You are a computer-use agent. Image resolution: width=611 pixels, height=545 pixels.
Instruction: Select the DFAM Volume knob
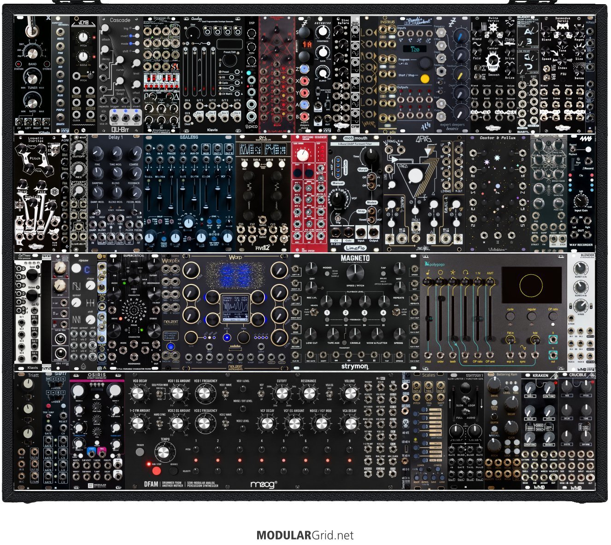350,394
